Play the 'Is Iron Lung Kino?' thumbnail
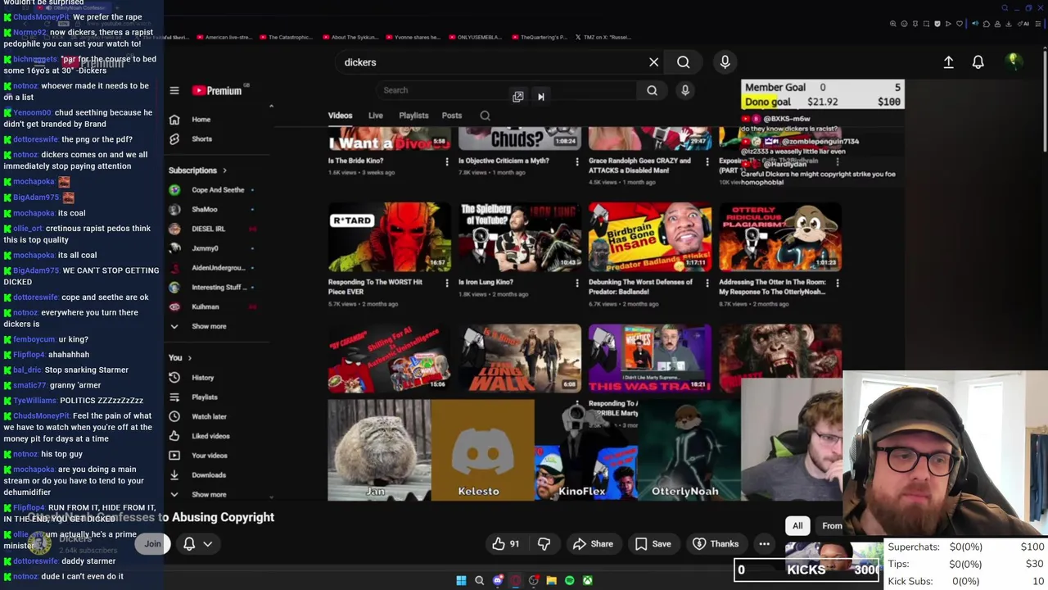The height and width of the screenshot is (590, 1048). coord(519,238)
